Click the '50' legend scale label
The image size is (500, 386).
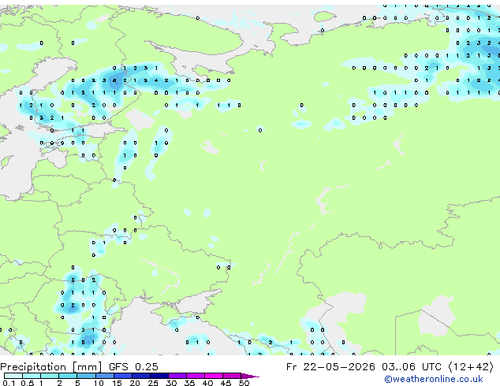pos(244,383)
